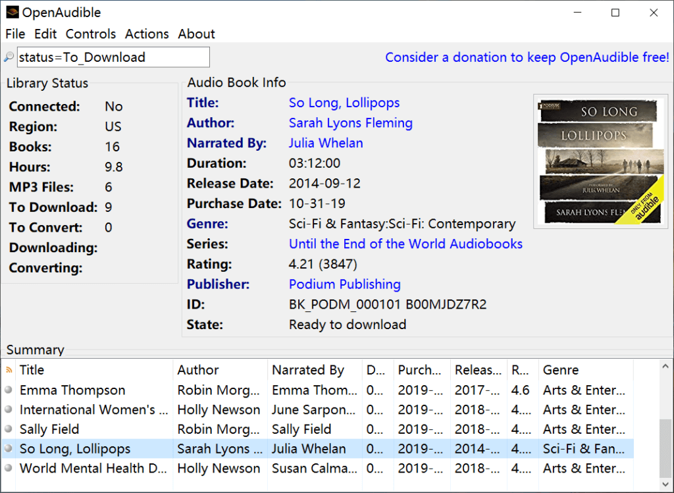Click status dot beside Emma Thompson row
Viewport: 674px width, 493px height.
tap(8, 390)
